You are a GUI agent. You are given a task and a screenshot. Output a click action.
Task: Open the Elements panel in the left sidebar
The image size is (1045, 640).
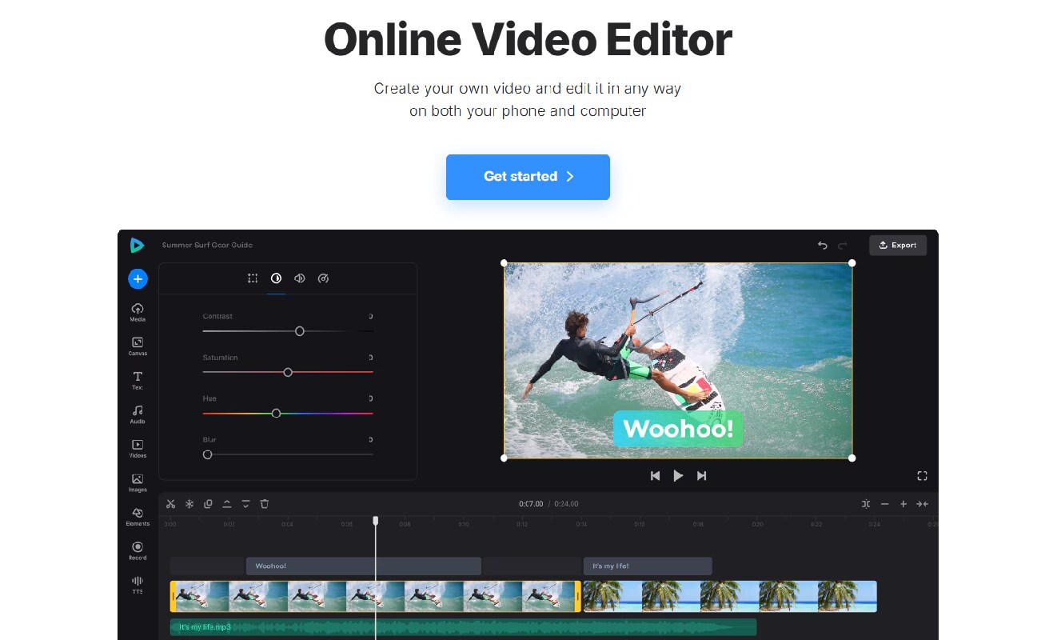[137, 516]
